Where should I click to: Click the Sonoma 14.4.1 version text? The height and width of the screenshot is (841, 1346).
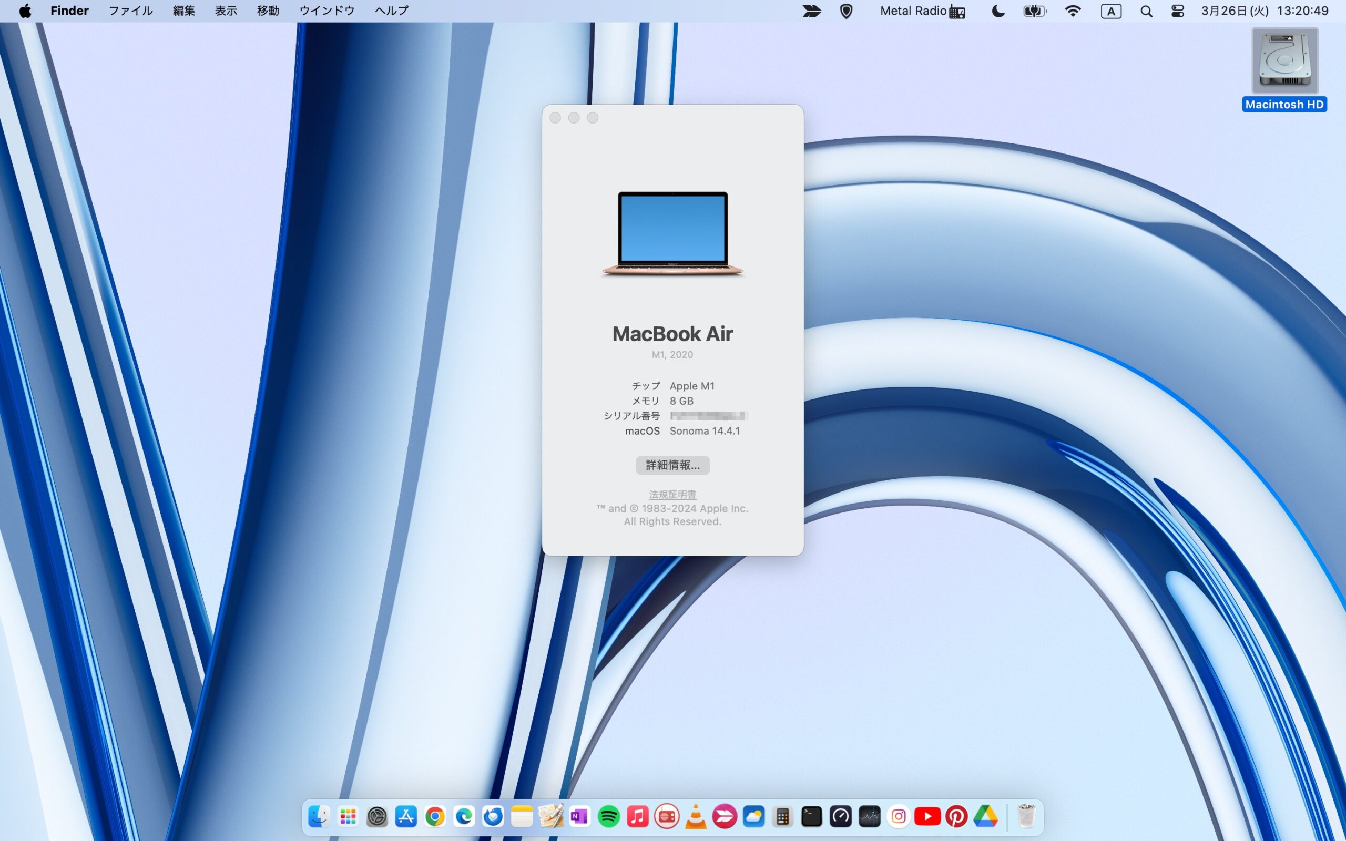click(x=705, y=430)
